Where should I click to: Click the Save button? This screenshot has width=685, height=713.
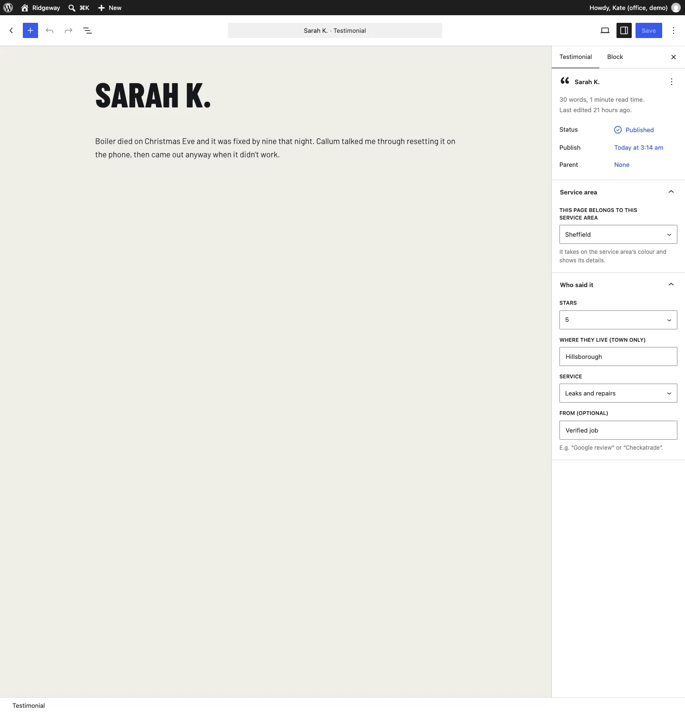coord(649,30)
